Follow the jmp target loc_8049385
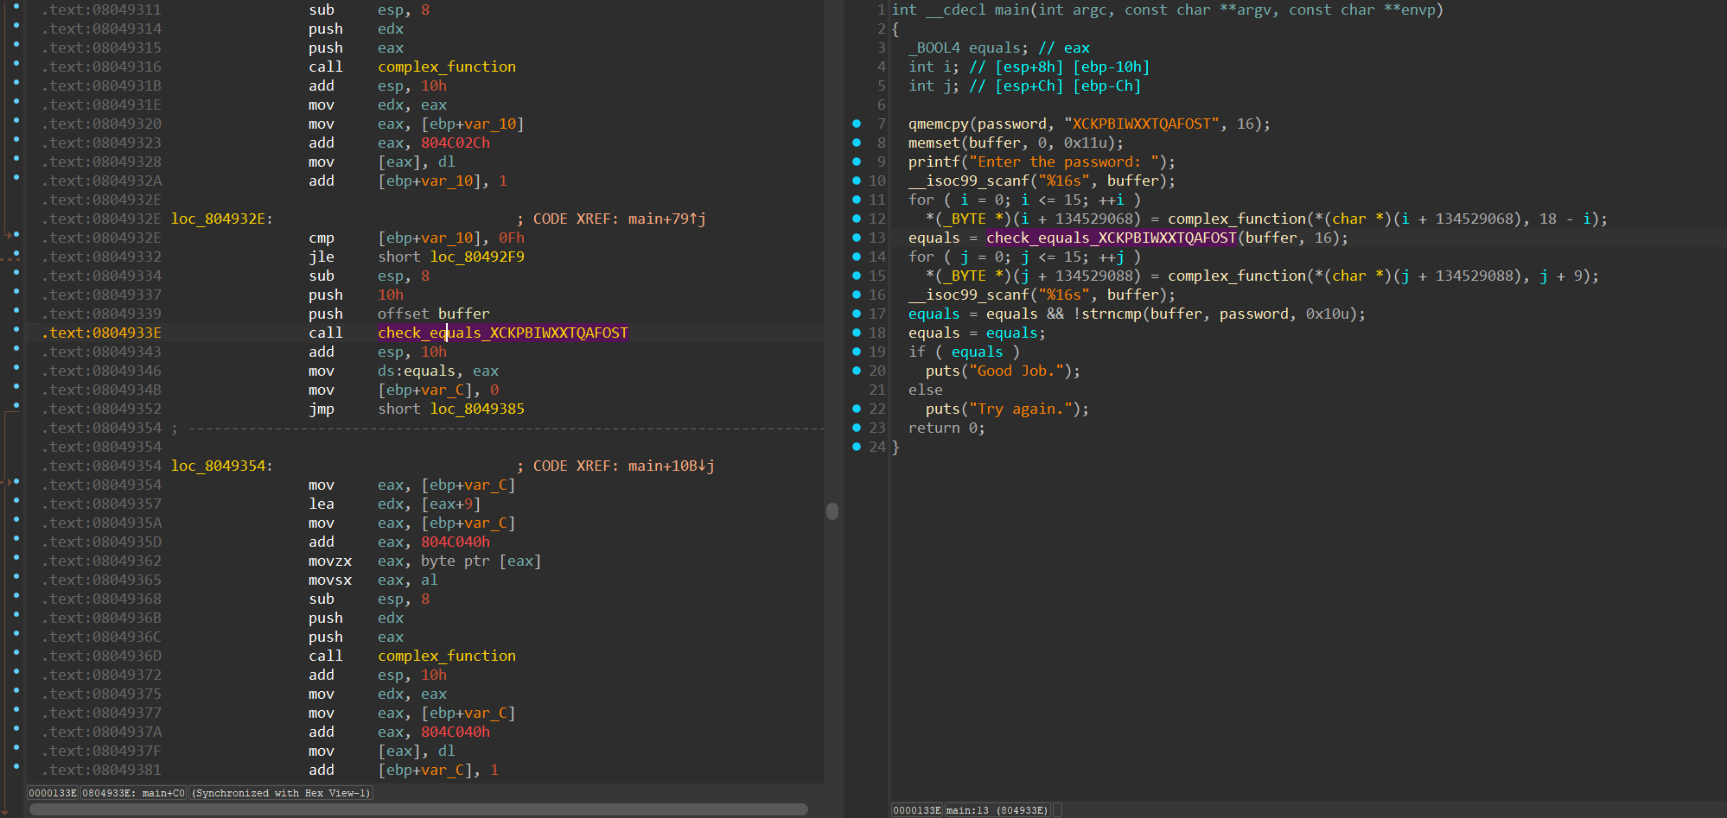 pyautogui.click(x=477, y=409)
